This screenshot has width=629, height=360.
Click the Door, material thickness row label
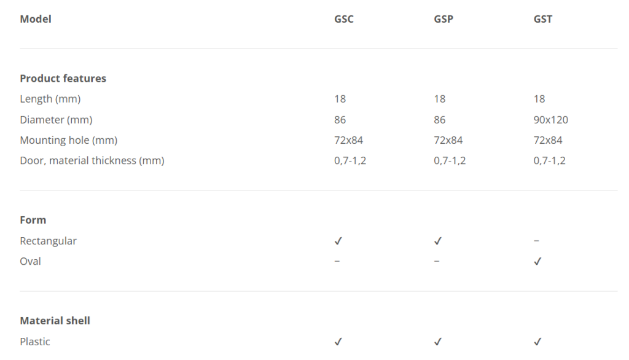click(92, 161)
